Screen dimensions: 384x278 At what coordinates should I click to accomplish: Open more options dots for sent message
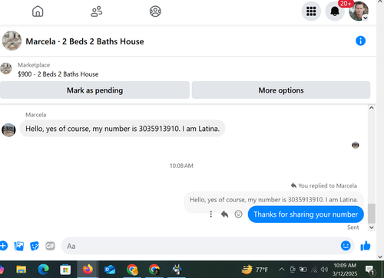point(211,214)
